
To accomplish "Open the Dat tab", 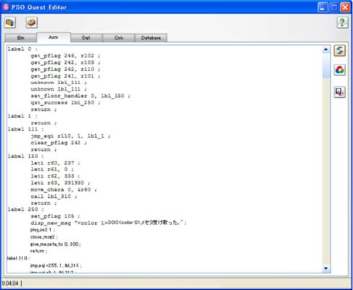I will 86,38.
